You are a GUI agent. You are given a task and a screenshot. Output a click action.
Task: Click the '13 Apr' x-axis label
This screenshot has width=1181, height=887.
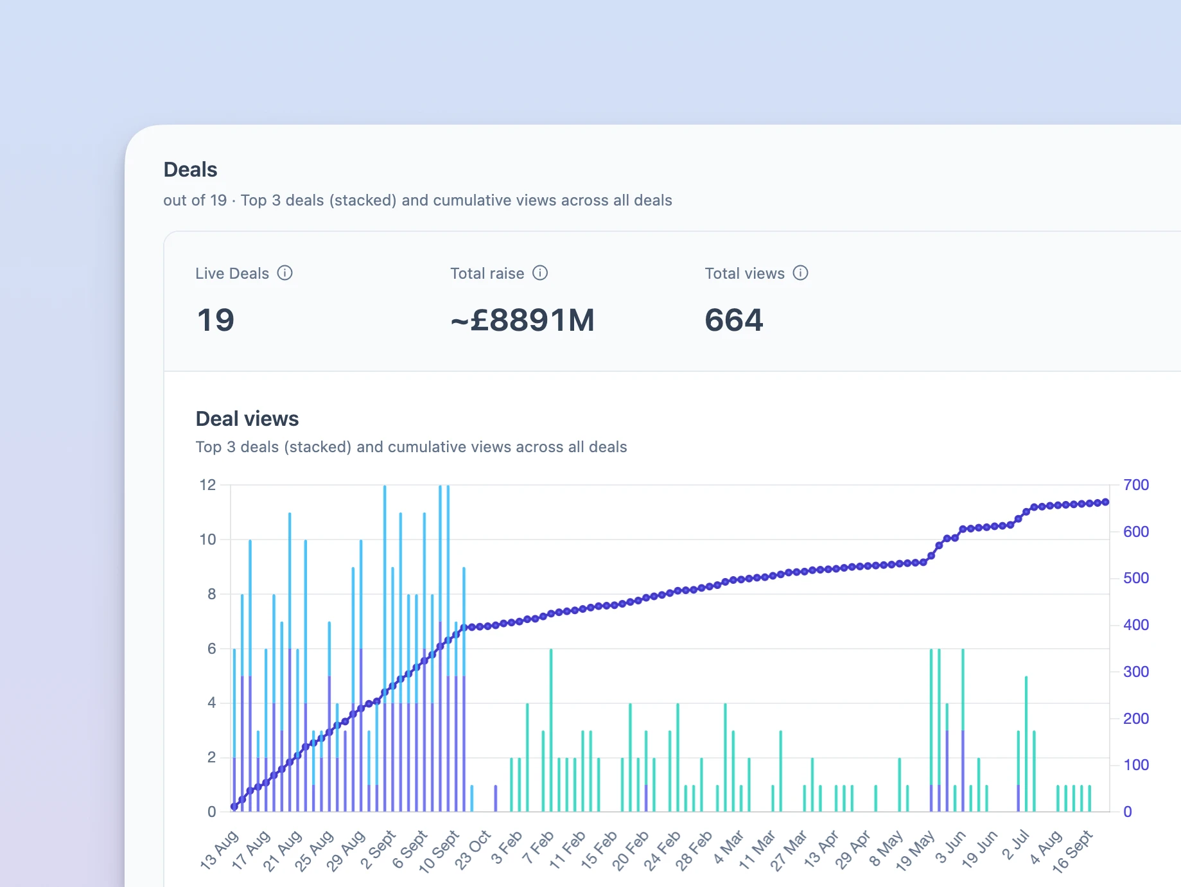click(821, 848)
